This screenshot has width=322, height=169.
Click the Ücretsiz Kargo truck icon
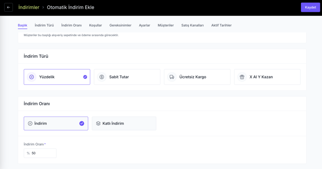(x=172, y=77)
